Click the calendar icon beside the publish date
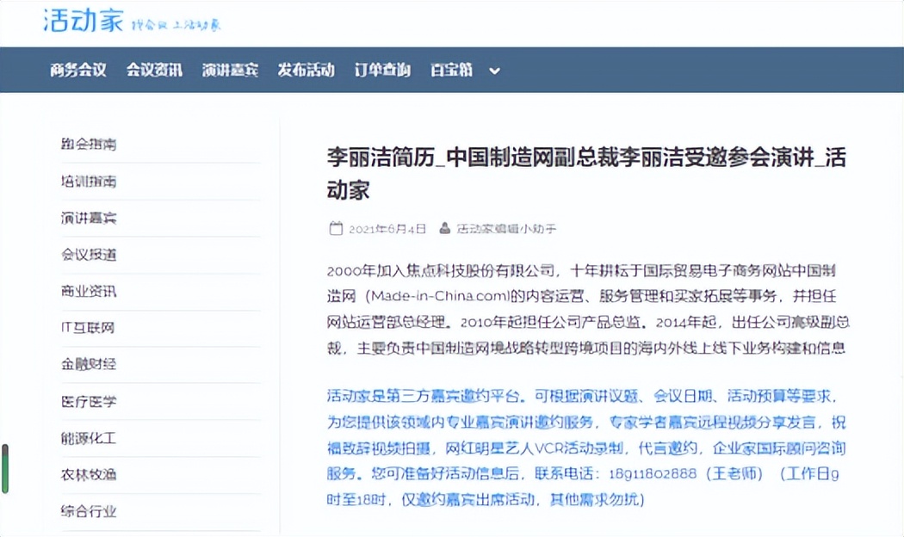The width and height of the screenshot is (904, 537). 335,228
